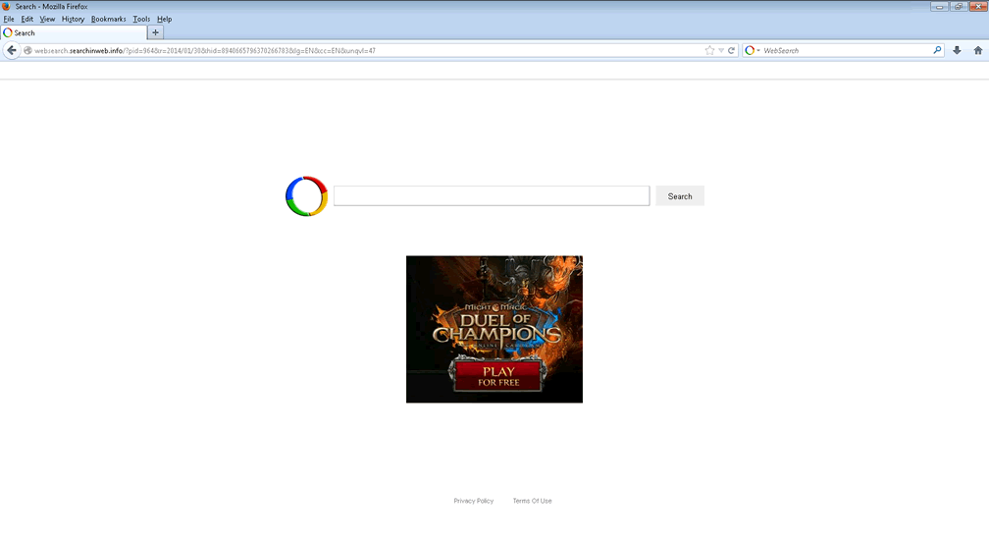Image resolution: width=989 pixels, height=541 pixels.
Task: Reload the page with the refresh icon
Action: pos(731,50)
